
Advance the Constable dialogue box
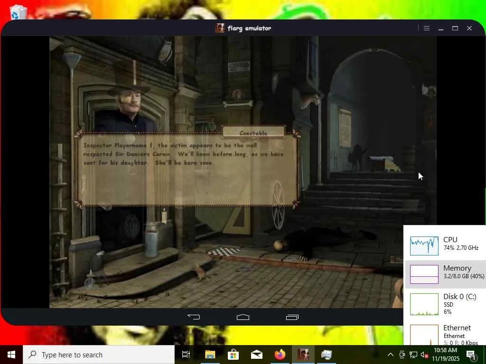[x=187, y=169]
